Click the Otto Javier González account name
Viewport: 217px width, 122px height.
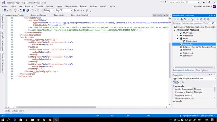201,6
